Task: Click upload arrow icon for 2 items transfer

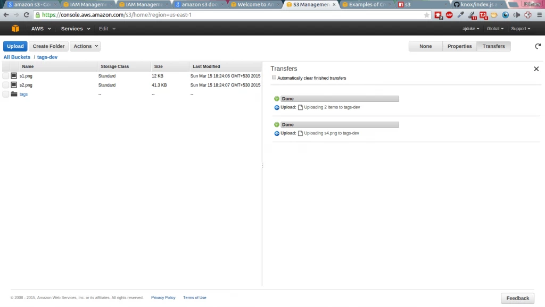Action: pyautogui.click(x=277, y=107)
